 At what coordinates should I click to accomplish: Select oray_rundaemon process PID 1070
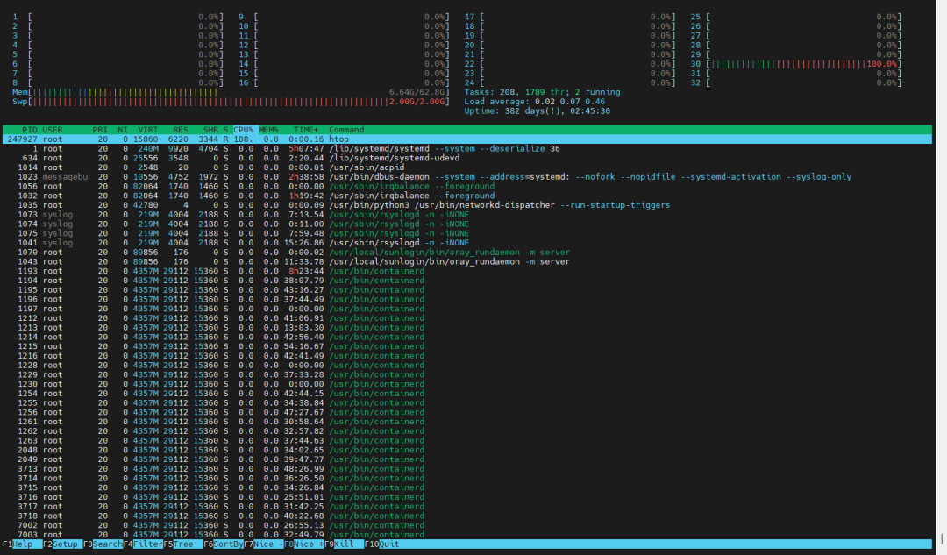(466, 253)
